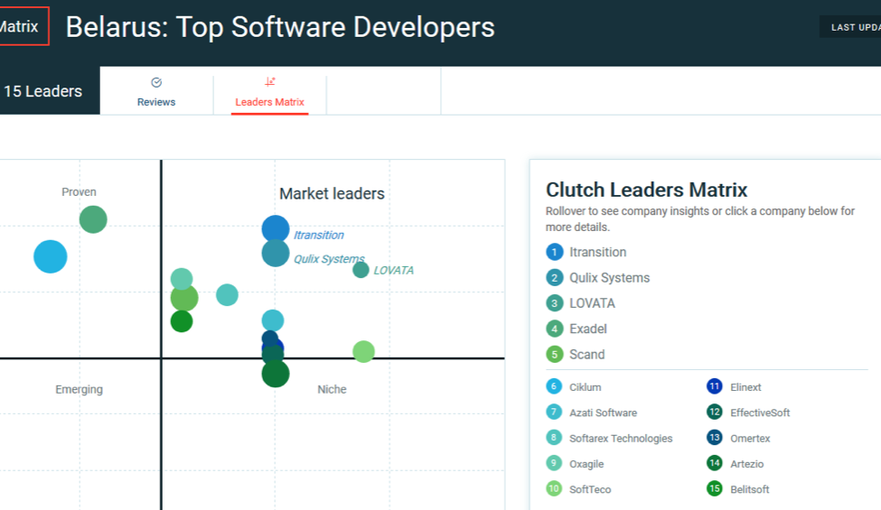The height and width of the screenshot is (510, 881).
Task: Click the number 14 badge beside Artezio
Action: [x=715, y=463]
